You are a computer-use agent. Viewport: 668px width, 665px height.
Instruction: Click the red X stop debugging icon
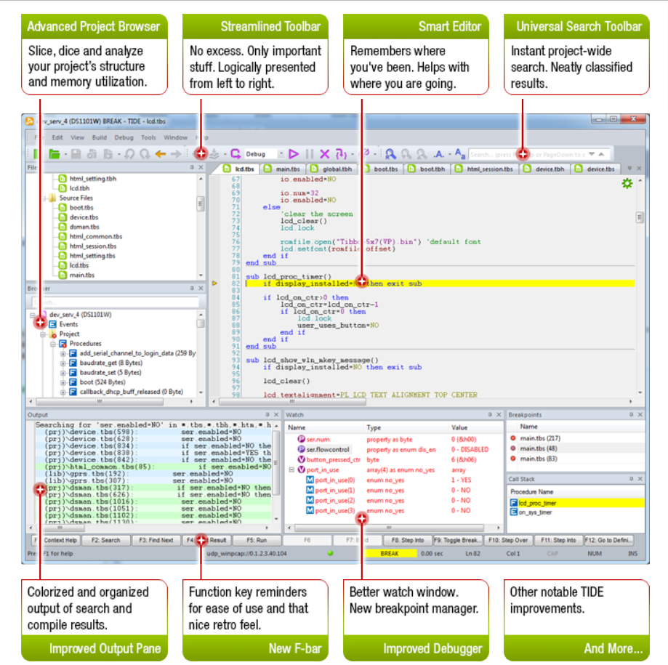point(325,154)
